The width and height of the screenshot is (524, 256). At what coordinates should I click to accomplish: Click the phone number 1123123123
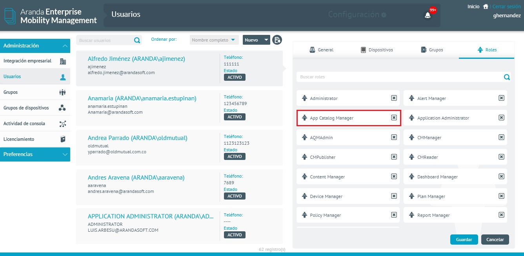coord(237,143)
